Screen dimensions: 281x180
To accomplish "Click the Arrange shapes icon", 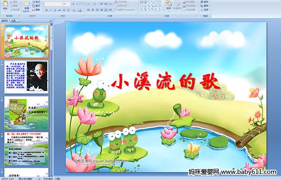I will tap(169, 5).
